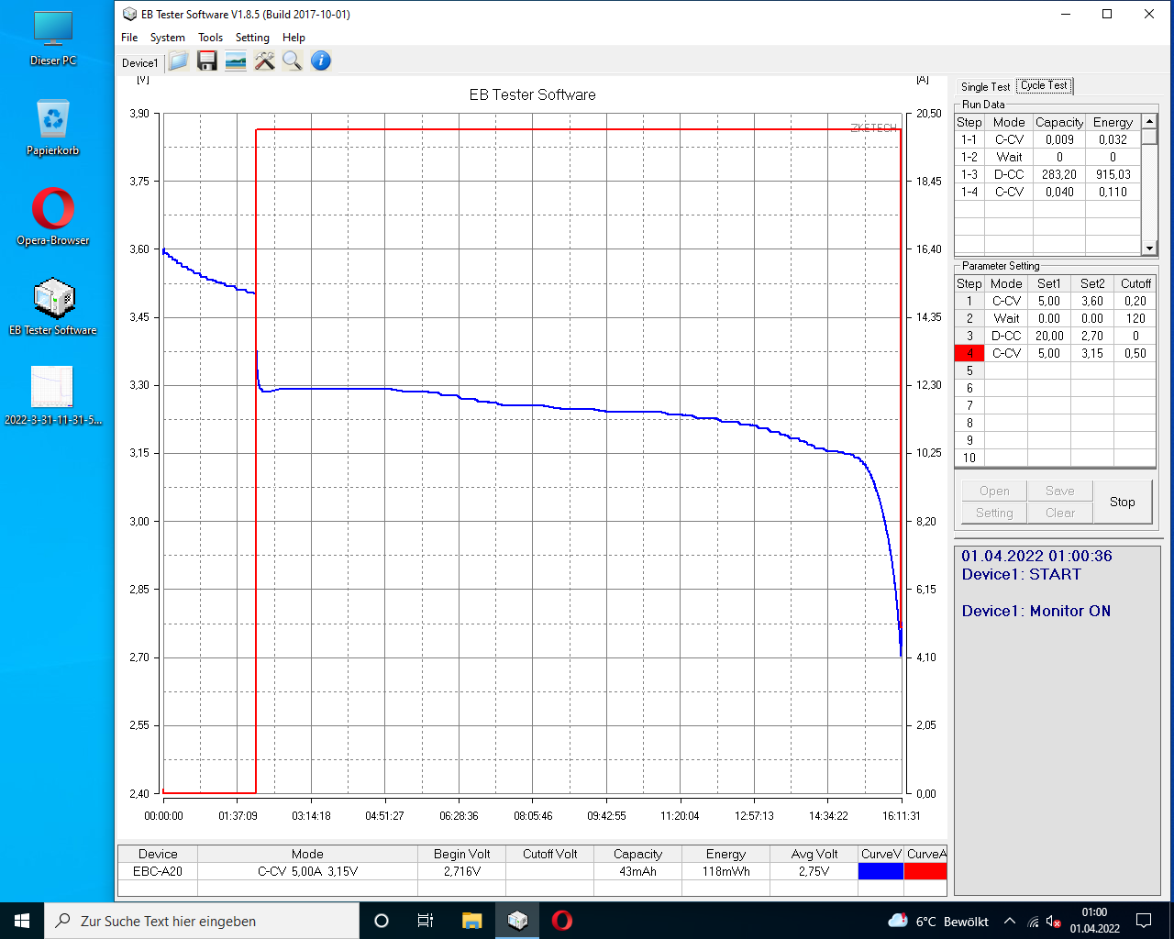Image resolution: width=1174 pixels, height=939 pixels.
Task: Select empty parameter step 5 row
Action: (1056, 370)
